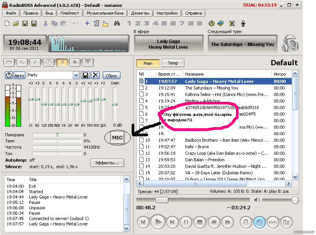Skip to previous track in the player
This screenshot has height=235, width=316.
(x=143, y=222)
